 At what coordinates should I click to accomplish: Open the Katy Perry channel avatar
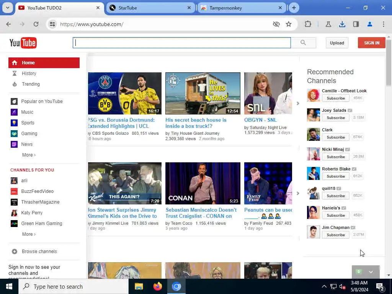[x=14, y=213]
